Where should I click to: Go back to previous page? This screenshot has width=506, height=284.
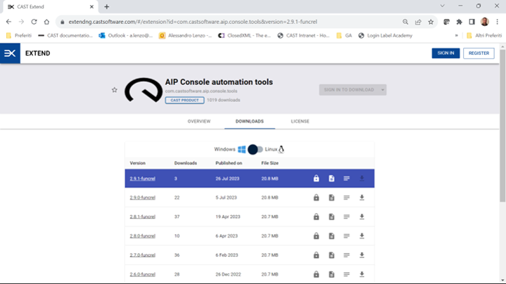[x=8, y=22]
